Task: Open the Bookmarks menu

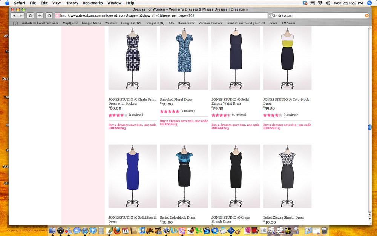Action: [93, 3]
